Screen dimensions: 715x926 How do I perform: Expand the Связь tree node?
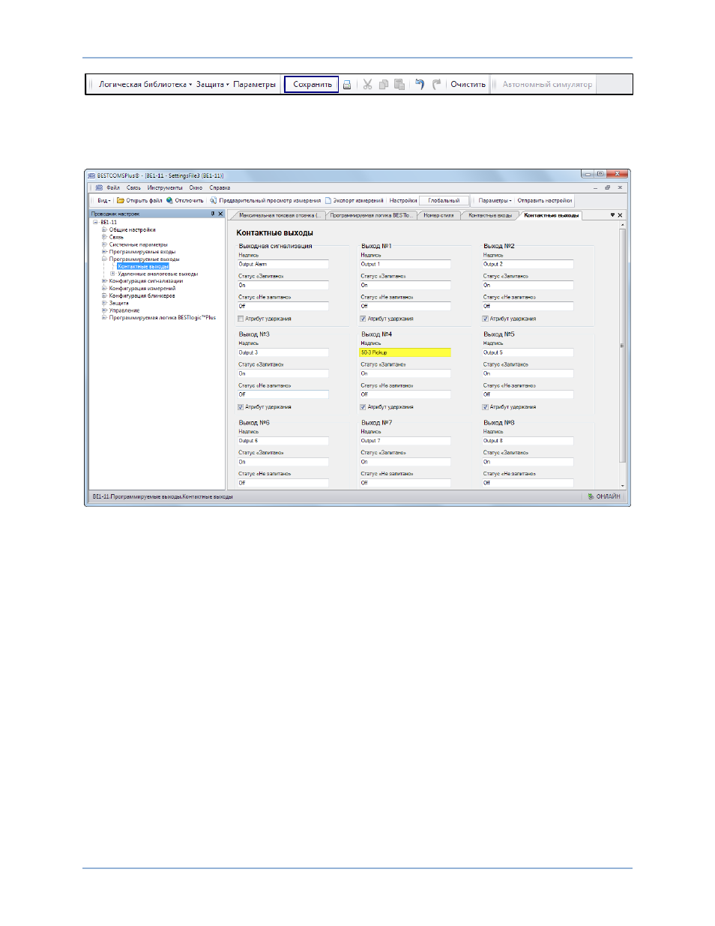[104, 237]
